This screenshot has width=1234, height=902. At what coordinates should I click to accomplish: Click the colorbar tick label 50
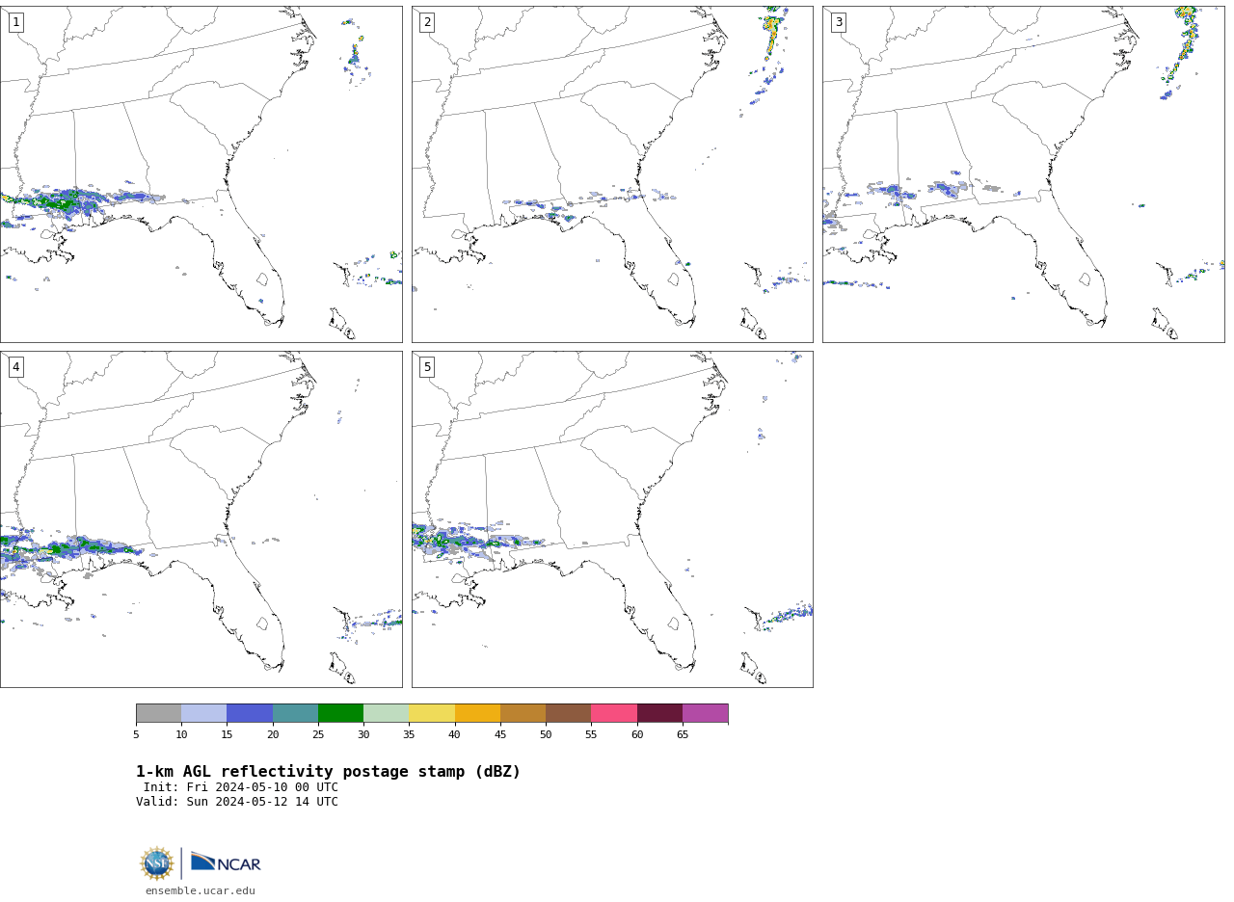(x=546, y=735)
